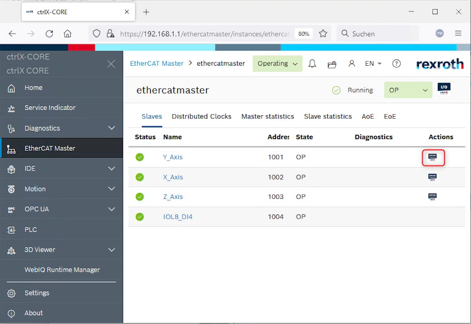Click the 80% zoom indicator
The height and width of the screenshot is (324, 471).
pyautogui.click(x=304, y=34)
